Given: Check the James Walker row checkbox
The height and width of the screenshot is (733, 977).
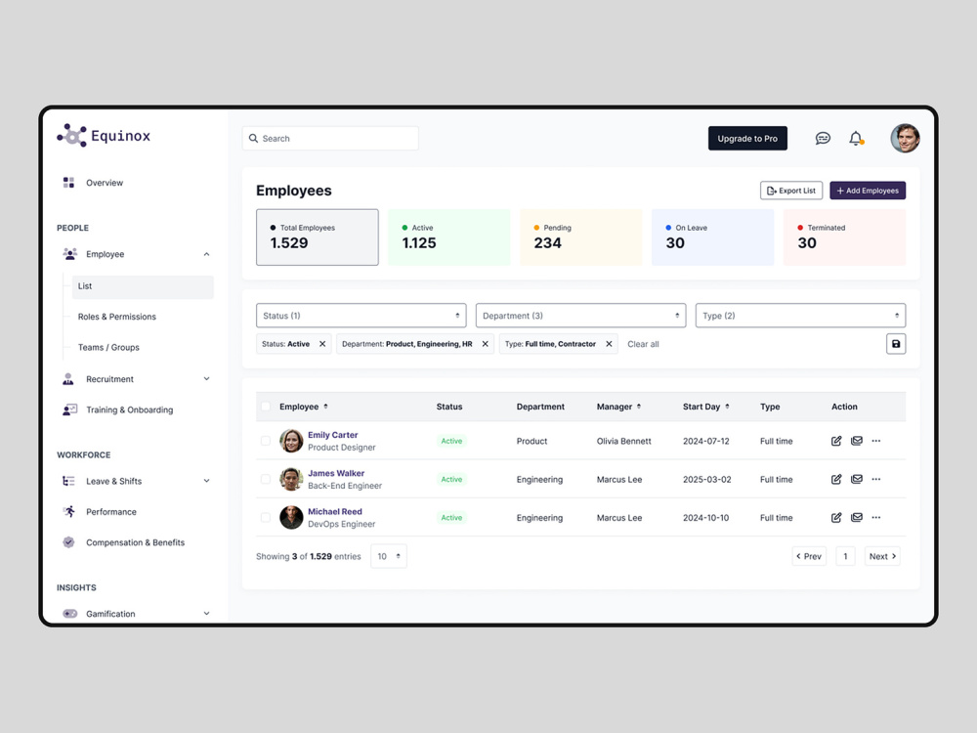Looking at the screenshot, I should [x=266, y=479].
